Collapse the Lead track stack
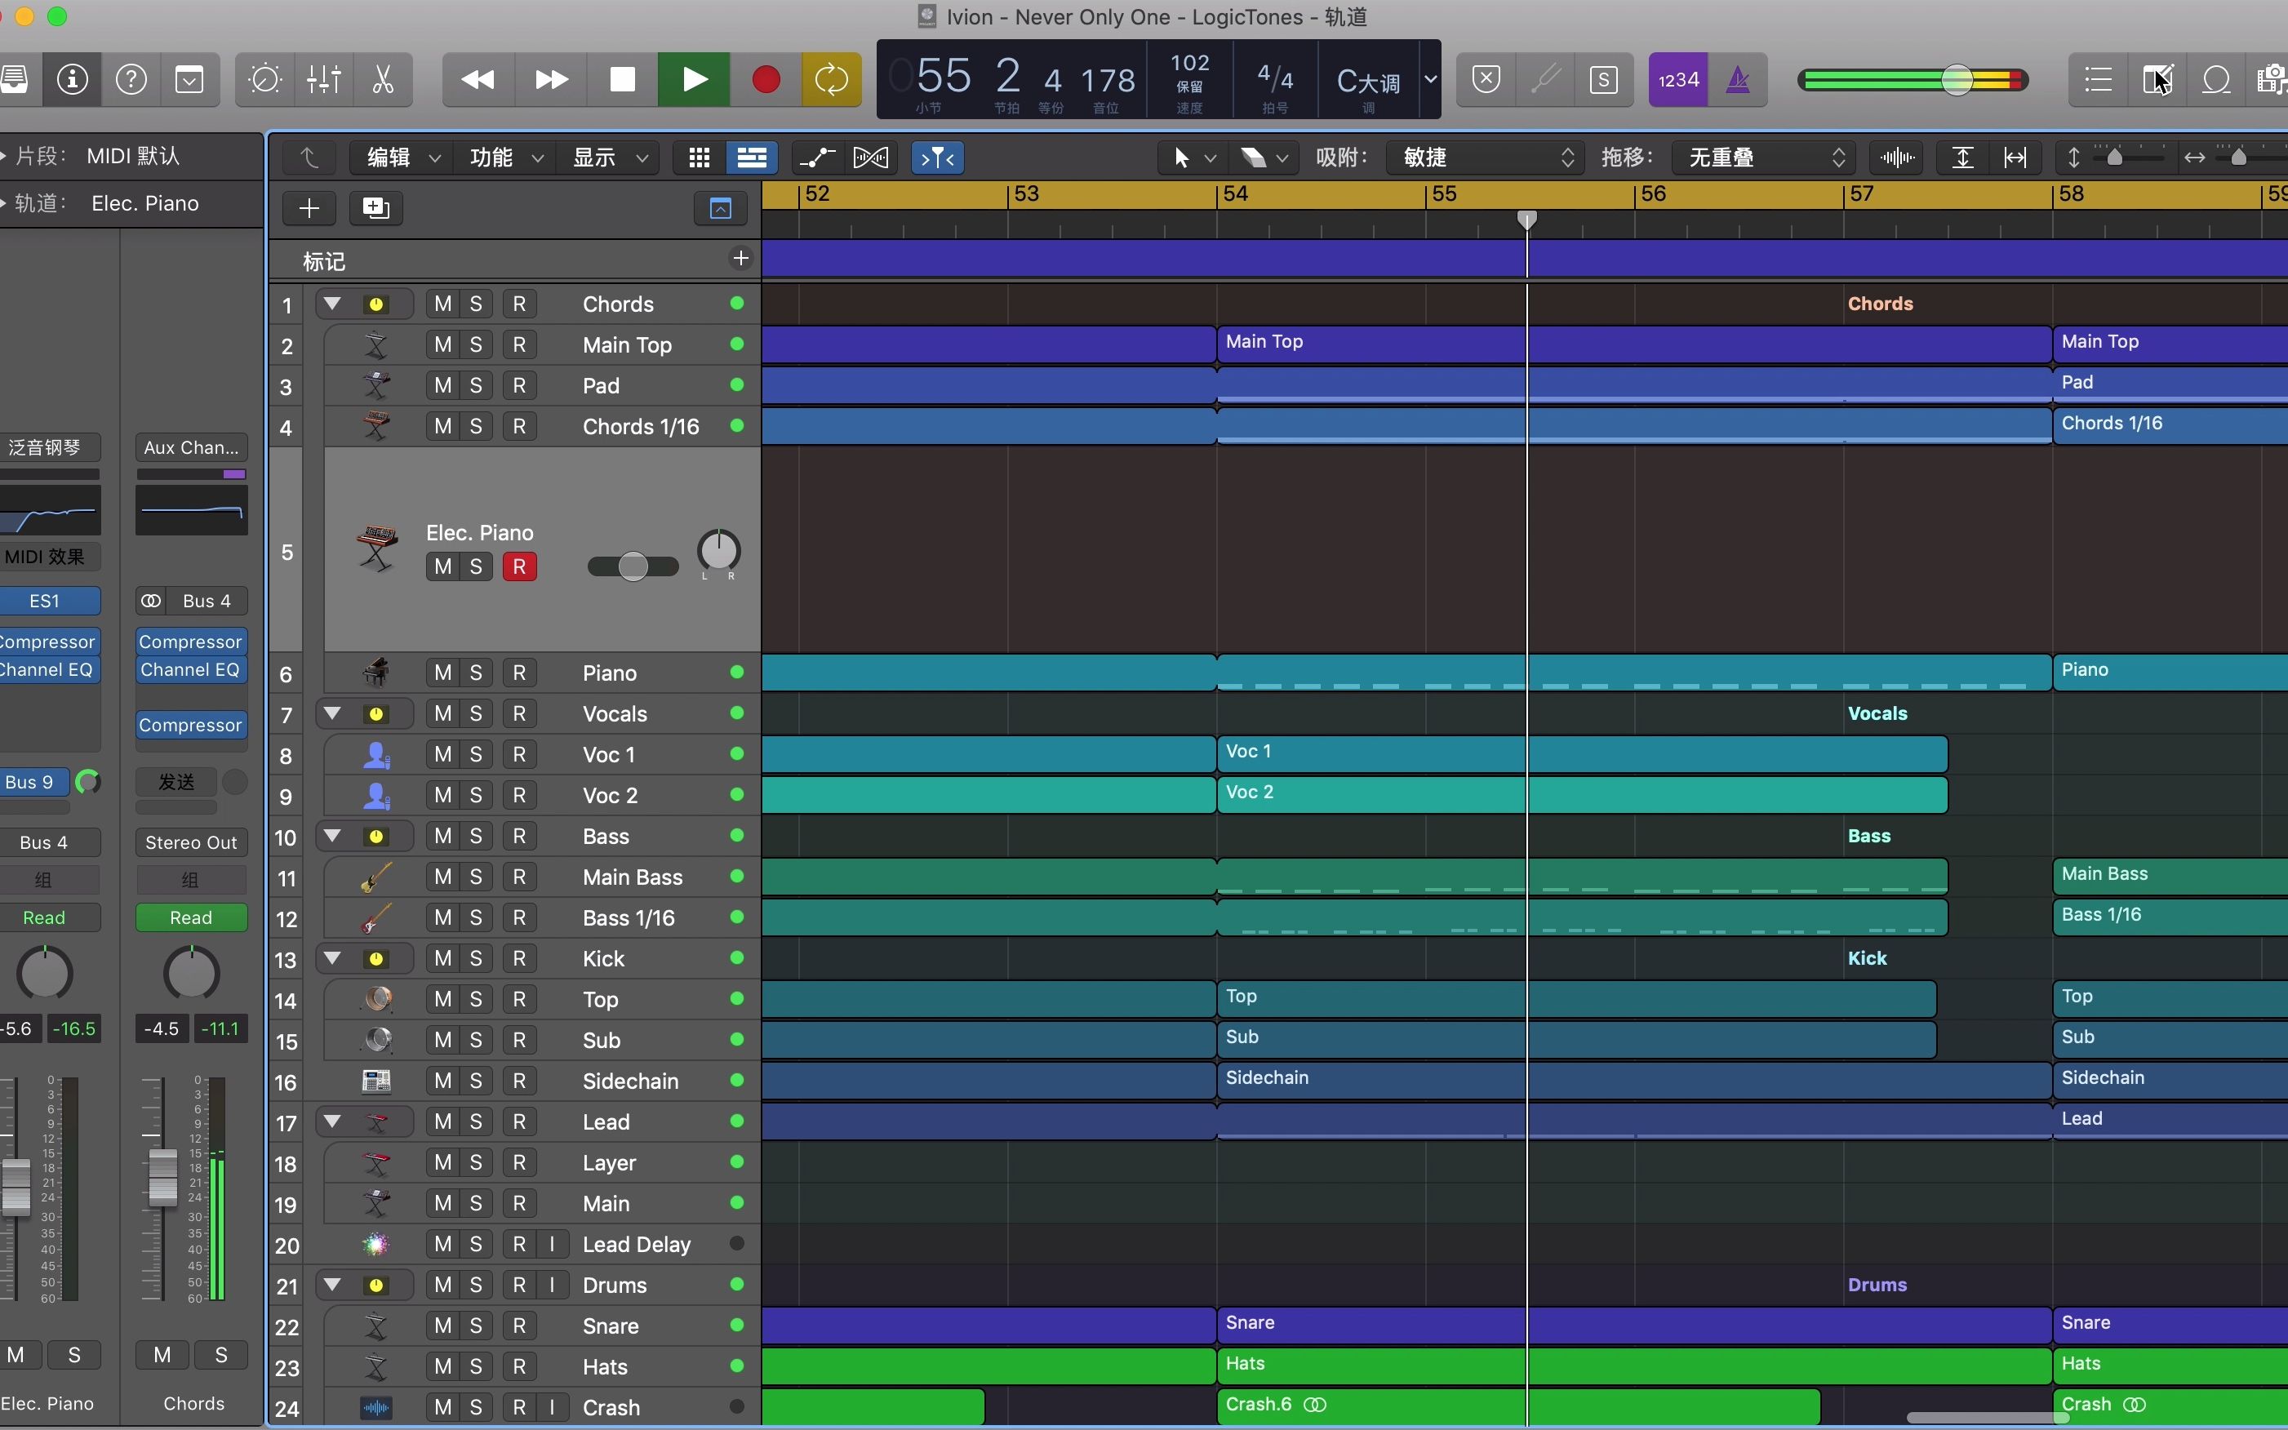The width and height of the screenshot is (2288, 1430). [x=332, y=1121]
